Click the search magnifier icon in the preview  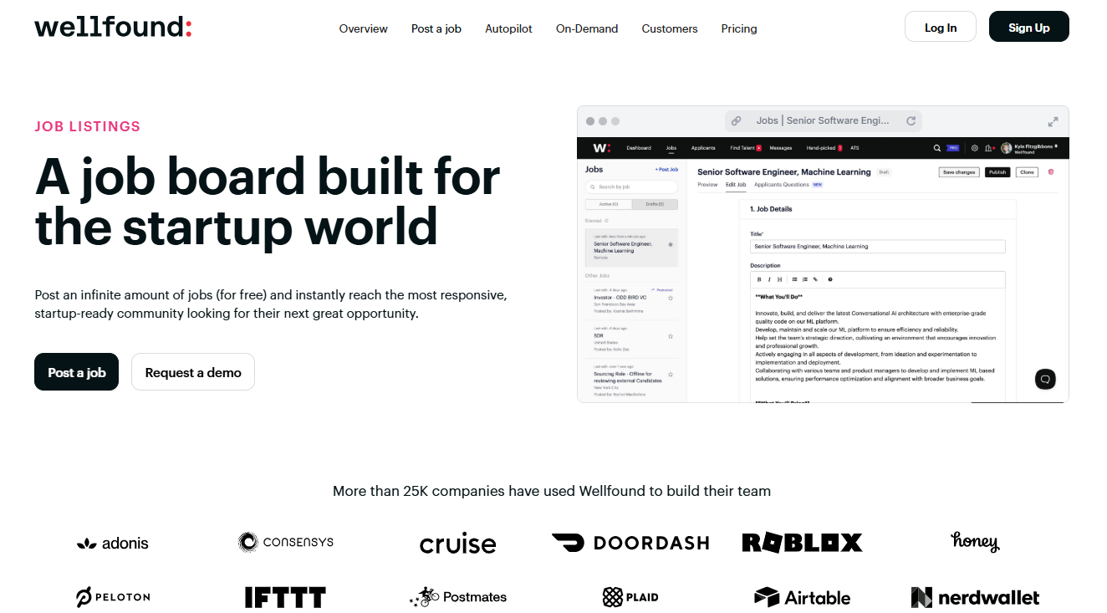[937, 148]
